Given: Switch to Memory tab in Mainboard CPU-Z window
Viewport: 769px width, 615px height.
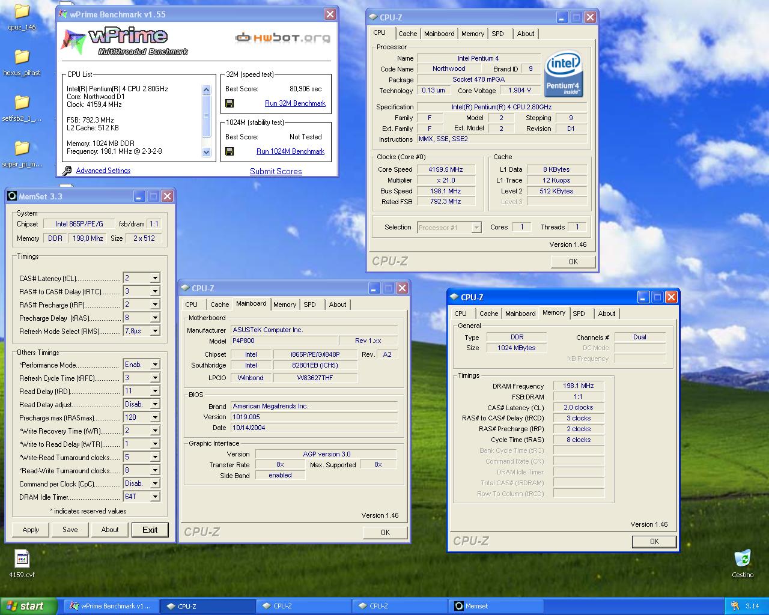Looking at the screenshot, I should click(285, 304).
